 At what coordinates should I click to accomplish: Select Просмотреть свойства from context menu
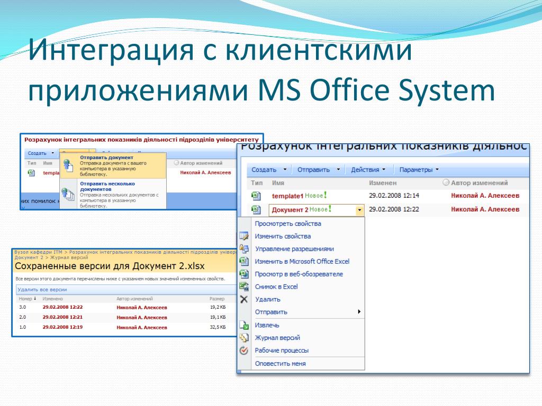click(288, 224)
